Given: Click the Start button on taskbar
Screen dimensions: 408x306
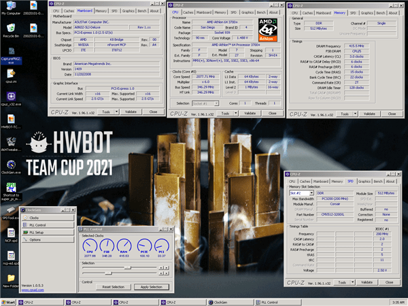Looking at the screenshot, I should pos(10,301).
